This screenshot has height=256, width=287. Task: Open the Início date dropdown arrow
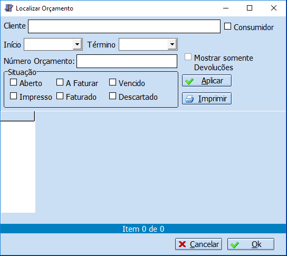pos(77,44)
